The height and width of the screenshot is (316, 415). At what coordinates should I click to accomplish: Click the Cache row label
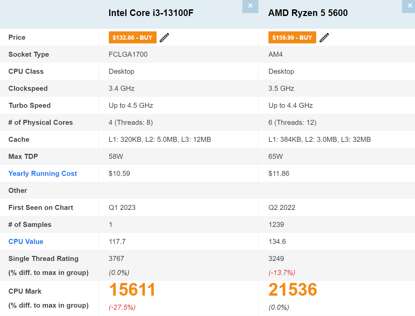(19, 139)
